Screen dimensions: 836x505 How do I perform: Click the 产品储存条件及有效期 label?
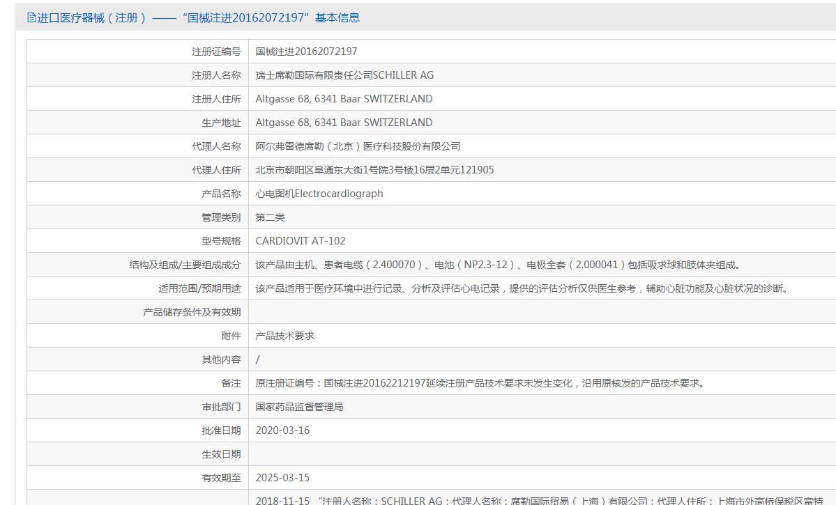[192, 312]
